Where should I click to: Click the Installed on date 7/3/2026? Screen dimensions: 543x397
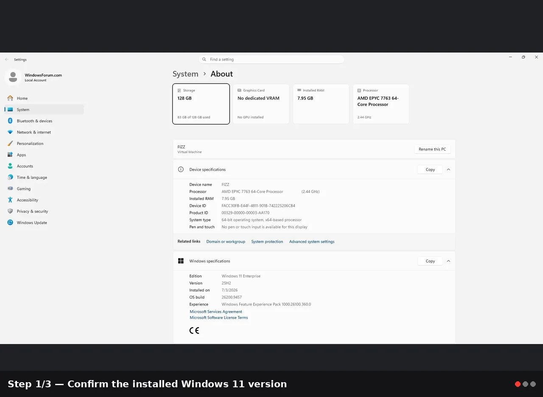(x=230, y=290)
